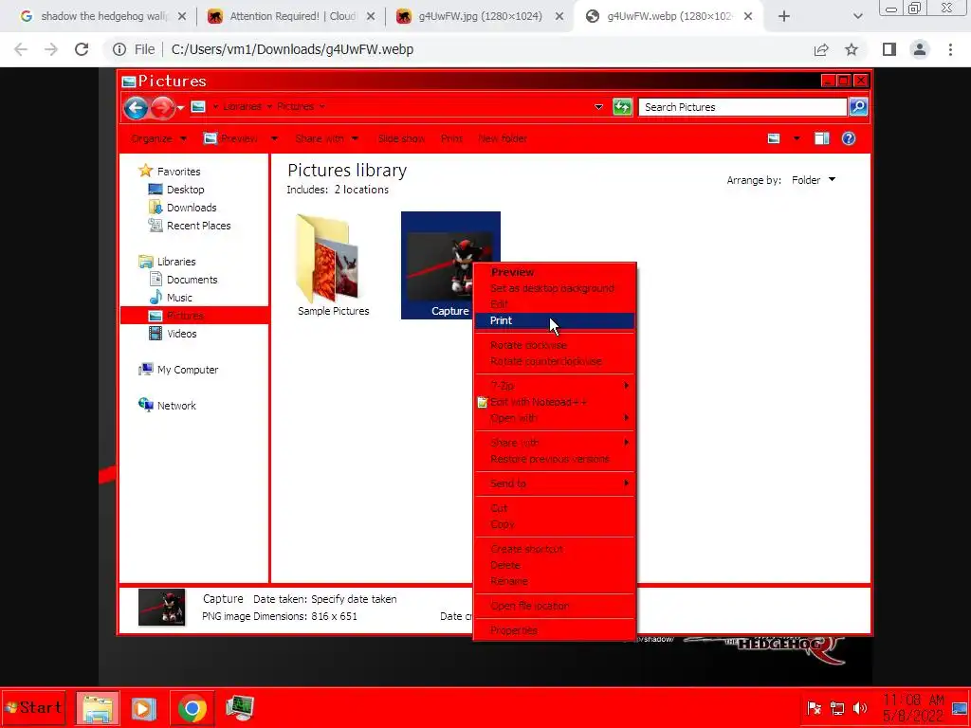971x728 pixels.
Task: Expand the Share with context submenu
Action: [554, 443]
